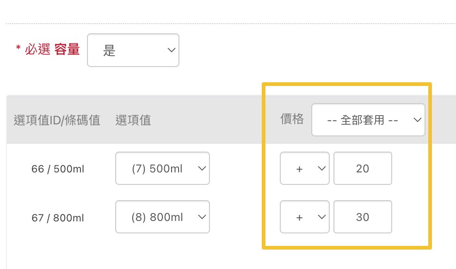Click the 選項值ID/條碼值 column header
The width and height of the screenshot is (456, 269).
[x=57, y=121]
